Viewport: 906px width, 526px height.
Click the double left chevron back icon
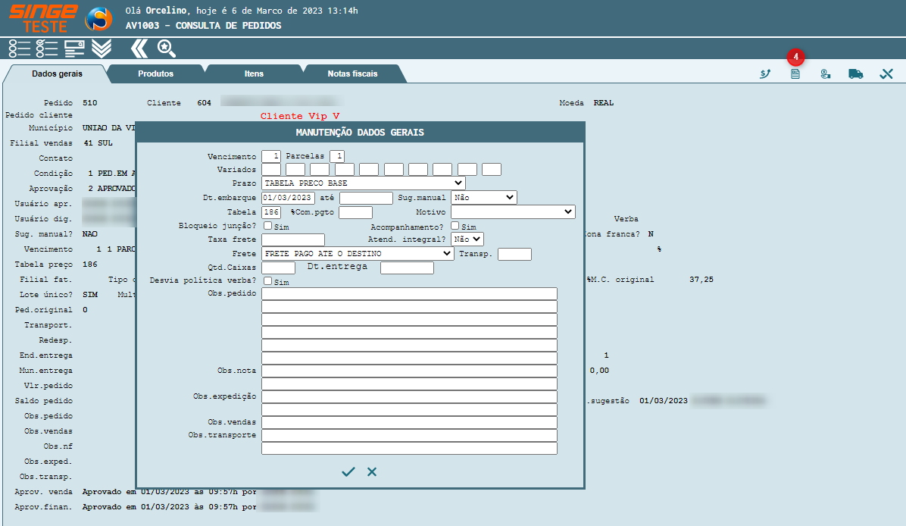pyautogui.click(x=139, y=49)
